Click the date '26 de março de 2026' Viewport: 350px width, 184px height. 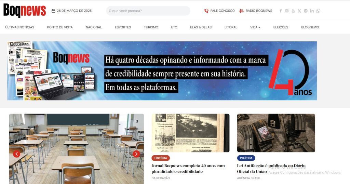coord(74,11)
